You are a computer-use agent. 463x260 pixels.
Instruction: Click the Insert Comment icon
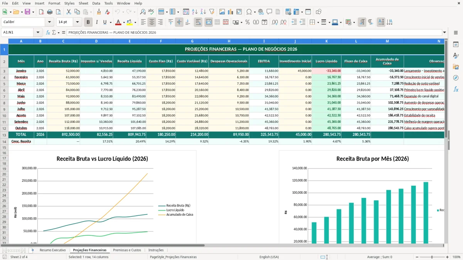269,12
